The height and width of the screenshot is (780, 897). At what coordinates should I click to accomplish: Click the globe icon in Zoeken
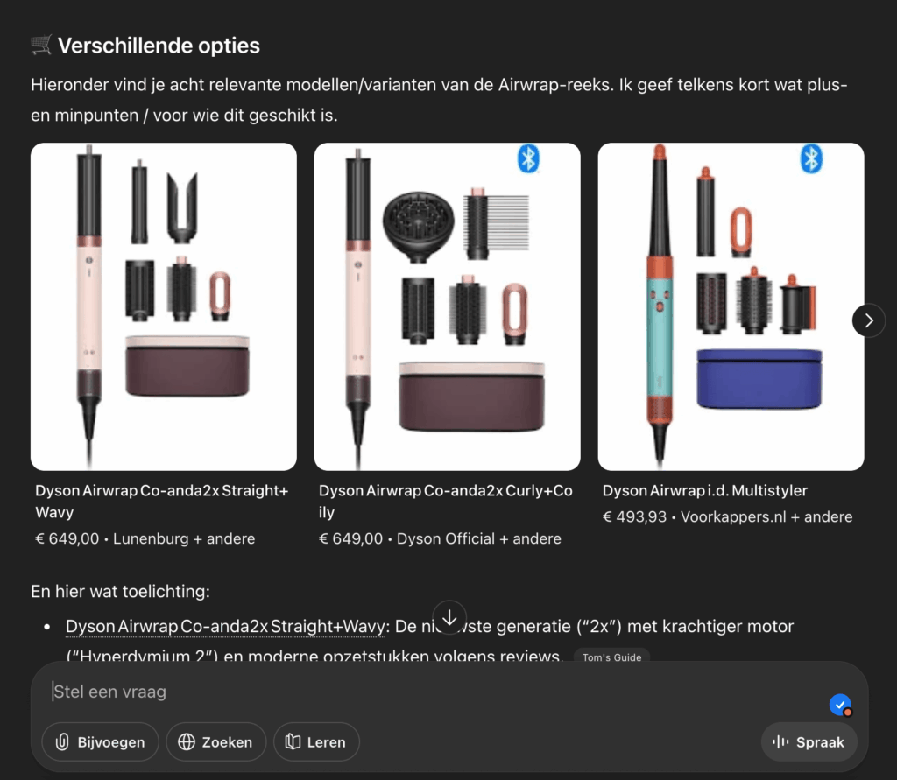187,741
